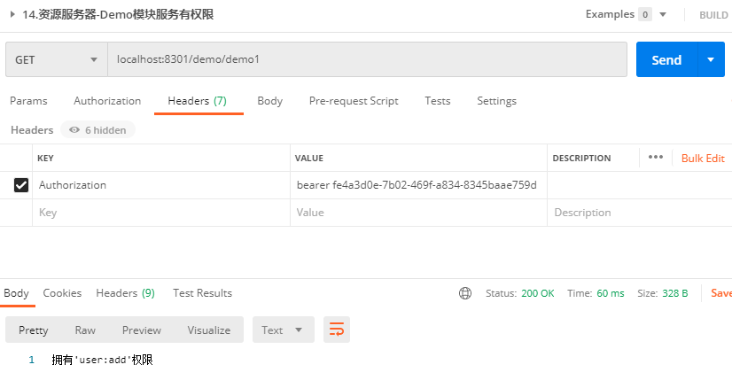Screen dimensions: 732x388
Task: Click the VALUE column header
Action: pyautogui.click(x=309, y=159)
